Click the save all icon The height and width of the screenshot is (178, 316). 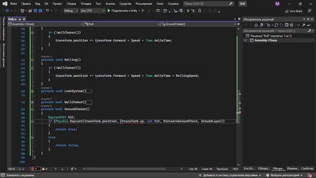click(40, 11)
